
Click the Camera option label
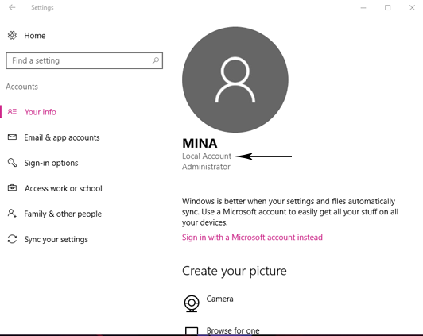(220, 299)
